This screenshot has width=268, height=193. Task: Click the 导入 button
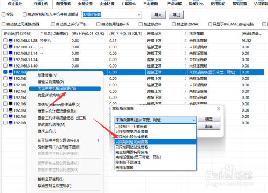158,14
